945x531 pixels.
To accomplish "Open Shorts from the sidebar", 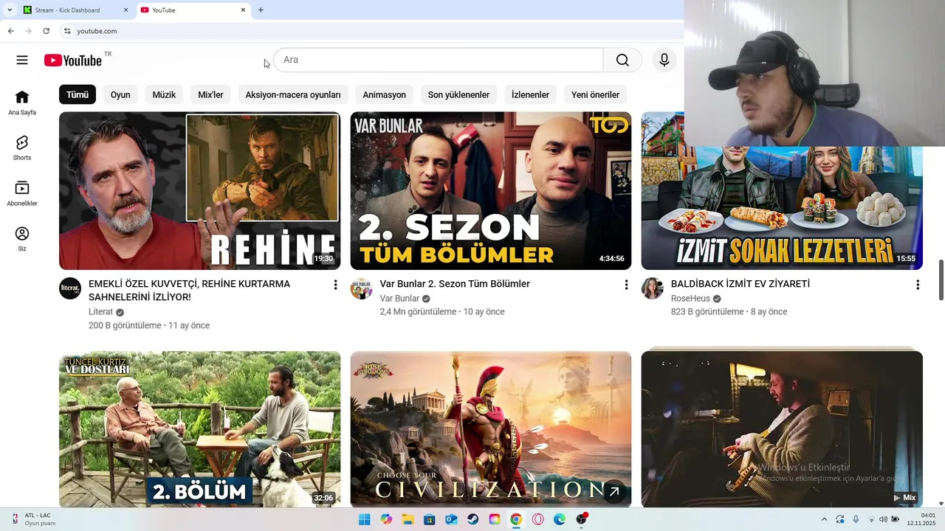I will coord(22,147).
